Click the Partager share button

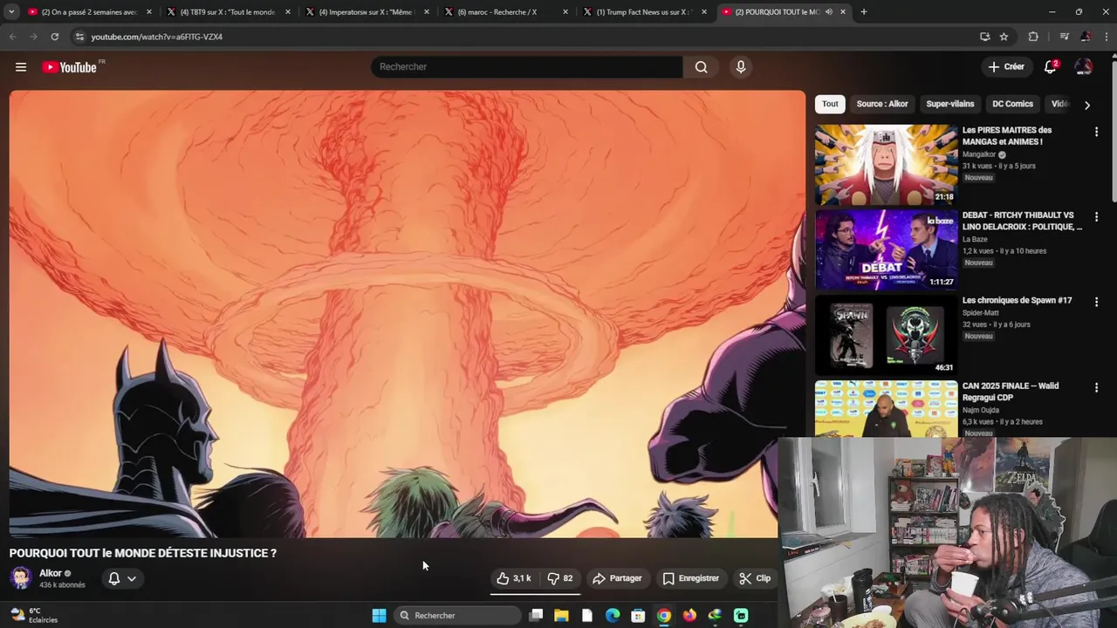(617, 578)
